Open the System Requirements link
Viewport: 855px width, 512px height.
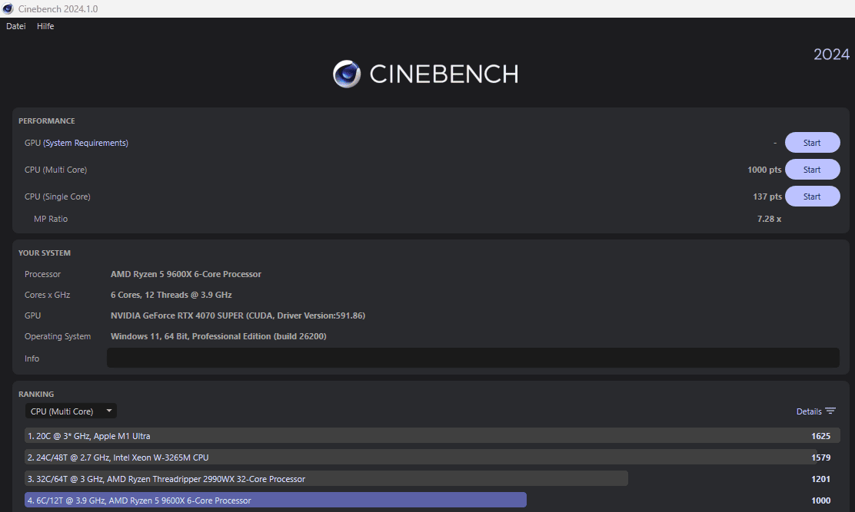pos(85,143)
